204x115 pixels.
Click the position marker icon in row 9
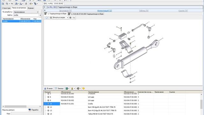click(x=48, y=100)
